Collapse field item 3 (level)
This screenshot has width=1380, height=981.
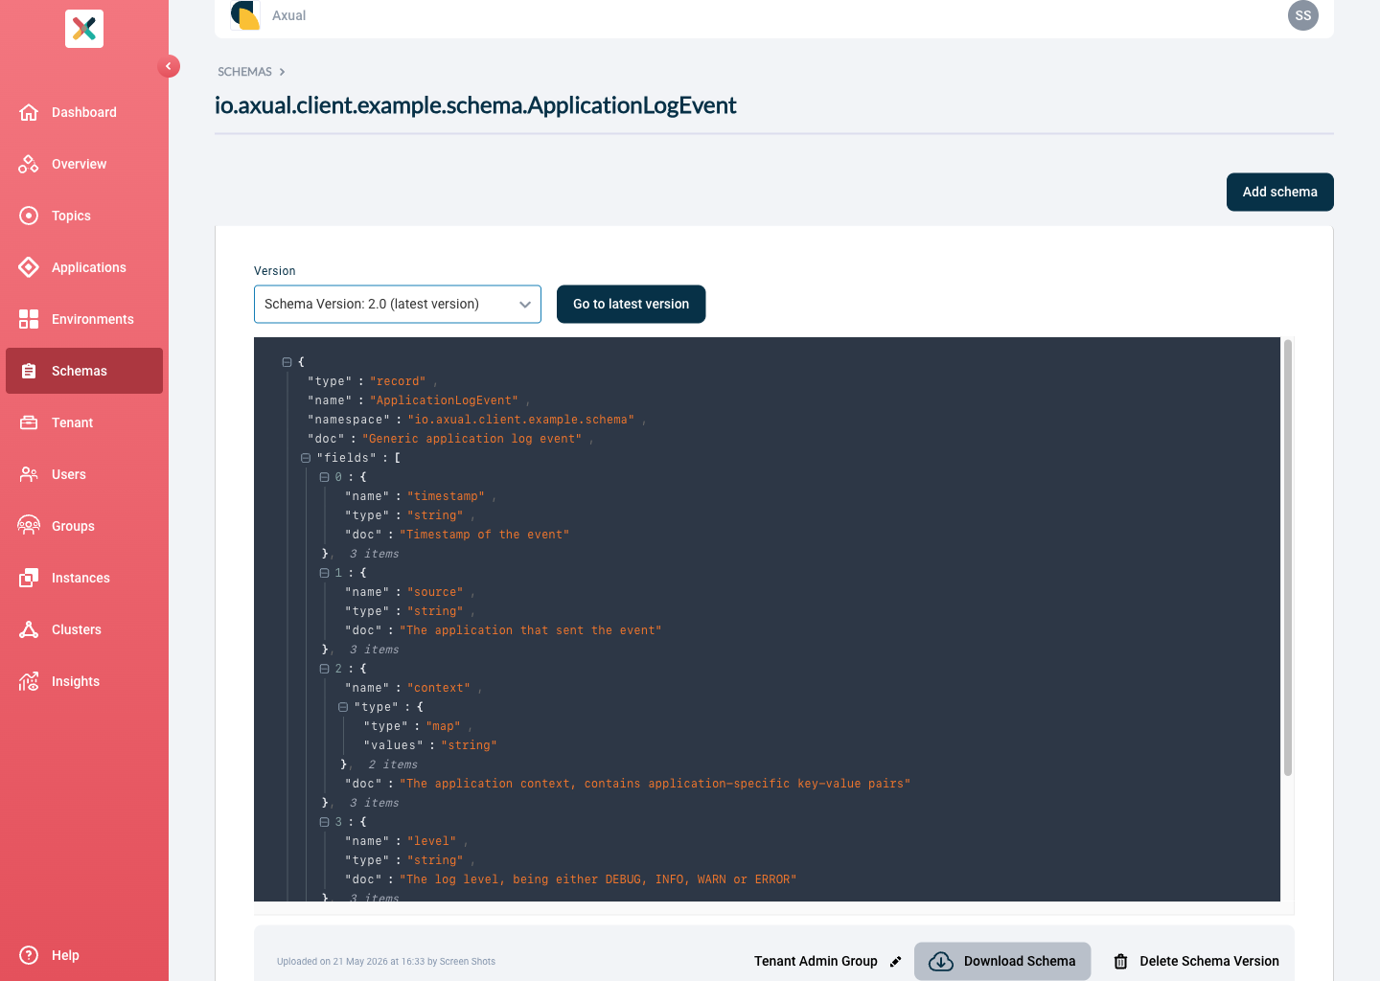coord(324,822)
